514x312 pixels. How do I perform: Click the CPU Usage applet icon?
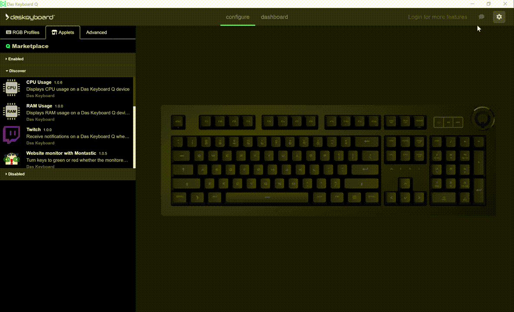point(11,88)
